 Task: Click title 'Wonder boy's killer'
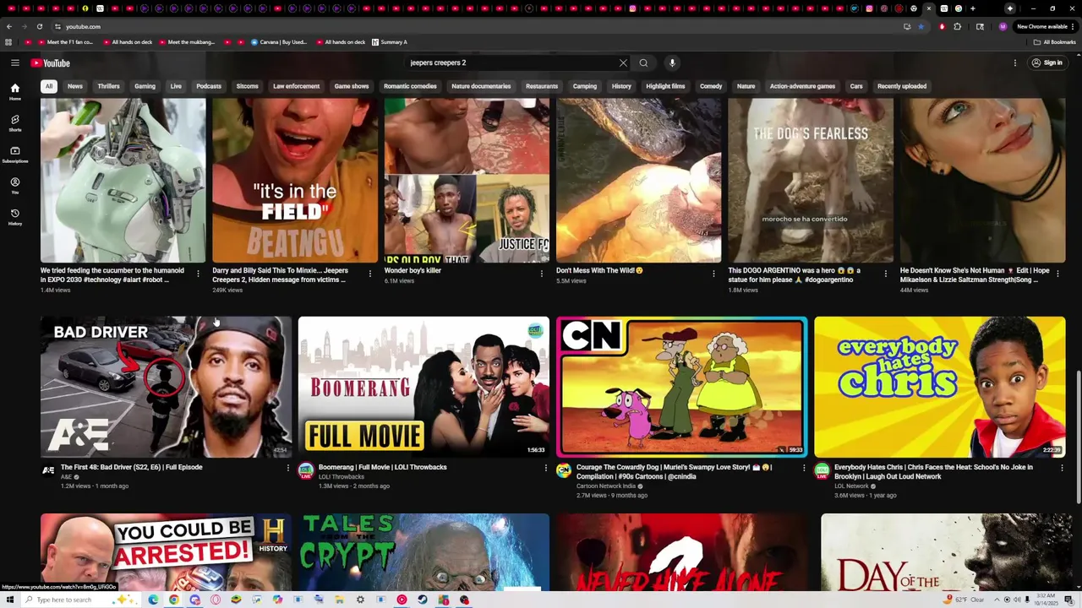click(413, 270)
